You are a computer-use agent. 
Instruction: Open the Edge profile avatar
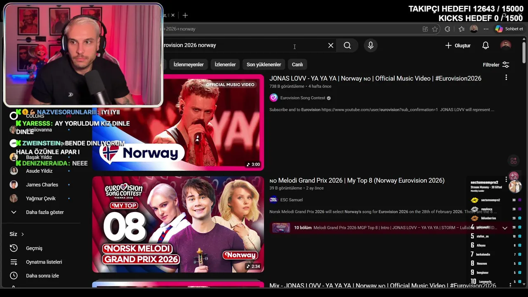474,29
